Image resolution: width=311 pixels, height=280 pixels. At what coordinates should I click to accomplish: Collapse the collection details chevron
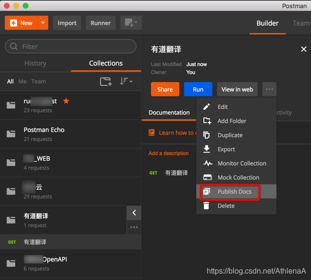pyautogui.click(x=134, y=213)
